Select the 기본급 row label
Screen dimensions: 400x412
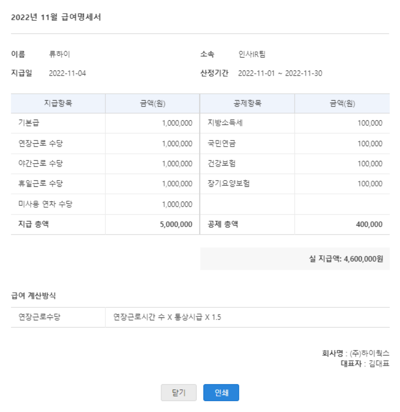pyautogui.click(x=28, y=123)
